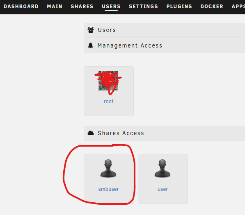The image size is (245, 215).
Task: Click the Shares Access cloud icon
Action: tap(91, 133)
